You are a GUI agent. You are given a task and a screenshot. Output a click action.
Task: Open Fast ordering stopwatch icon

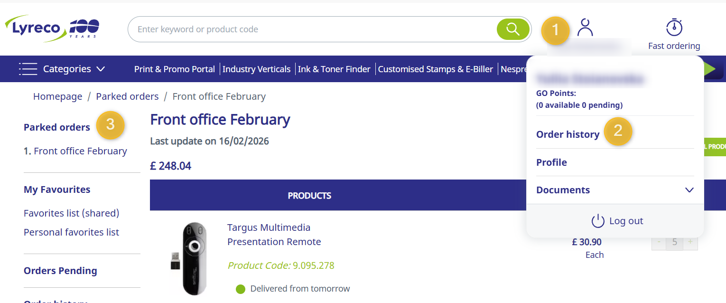pyautogui.click(x=674, y=27)
